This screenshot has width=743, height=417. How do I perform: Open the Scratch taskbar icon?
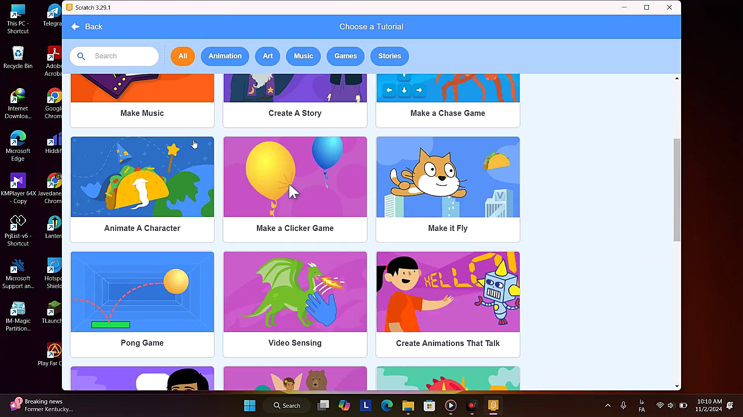tap(493, 405)
